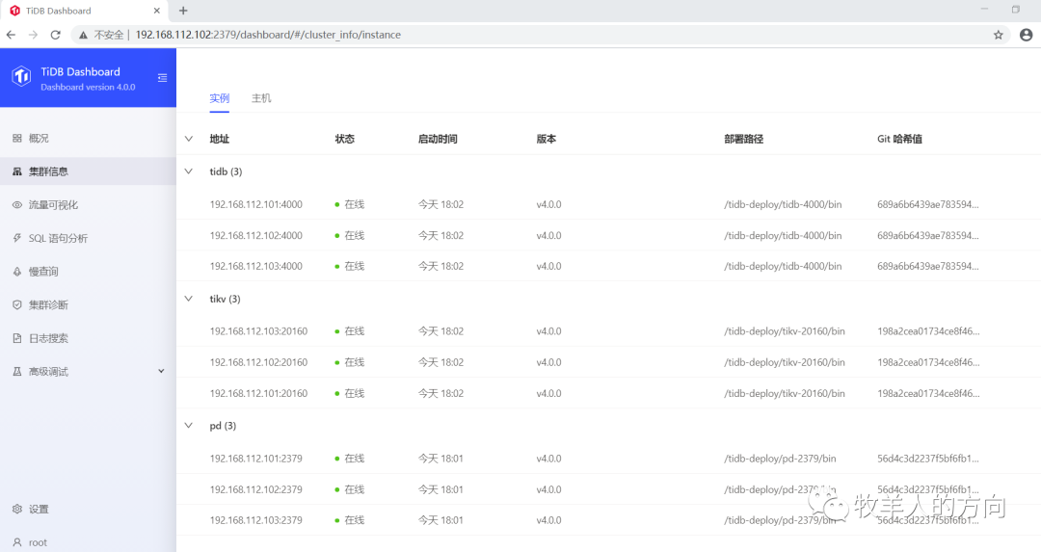Image resolution: width=1041 pixels, height=552 pixels.
Task: Click the SQL 语句分析 lightning icon
Action: [x=17, y=238]
